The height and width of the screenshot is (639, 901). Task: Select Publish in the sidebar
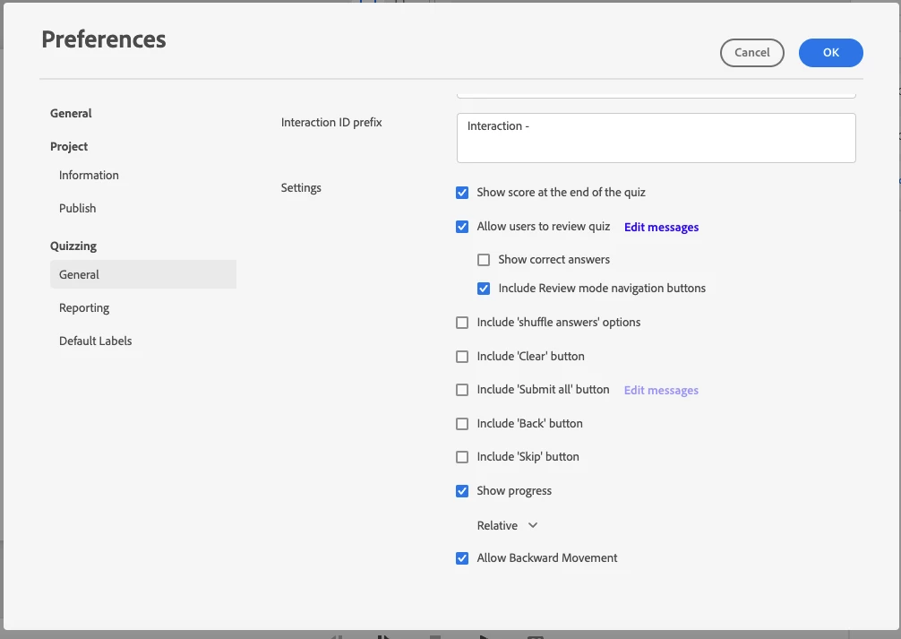(78, 209)
